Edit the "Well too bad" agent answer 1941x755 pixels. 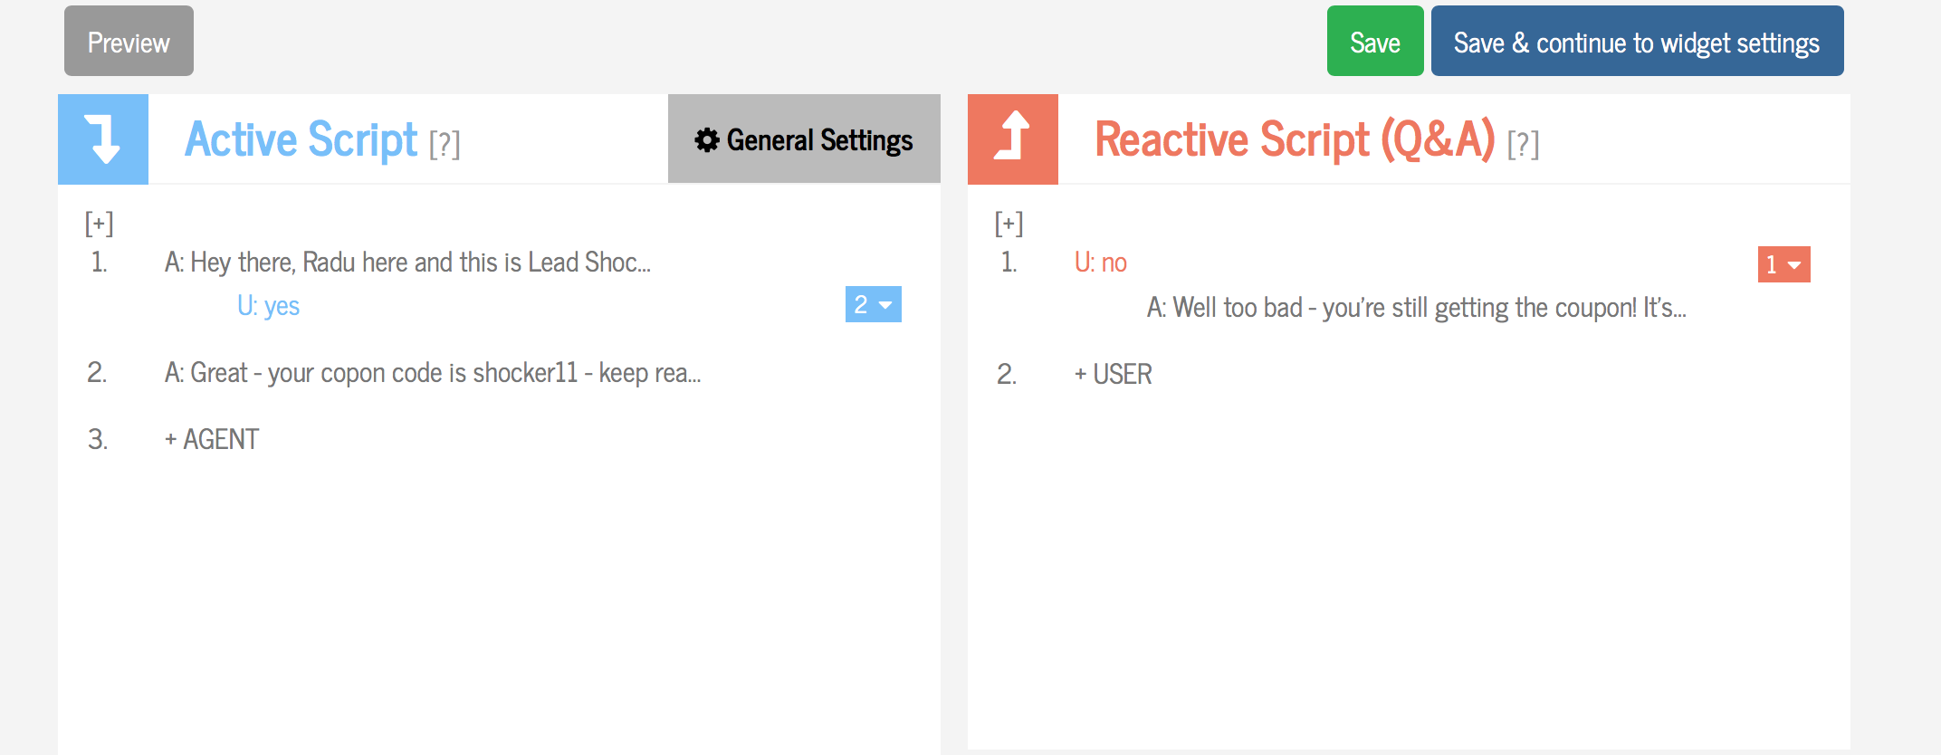click(x=1415, y=309)
